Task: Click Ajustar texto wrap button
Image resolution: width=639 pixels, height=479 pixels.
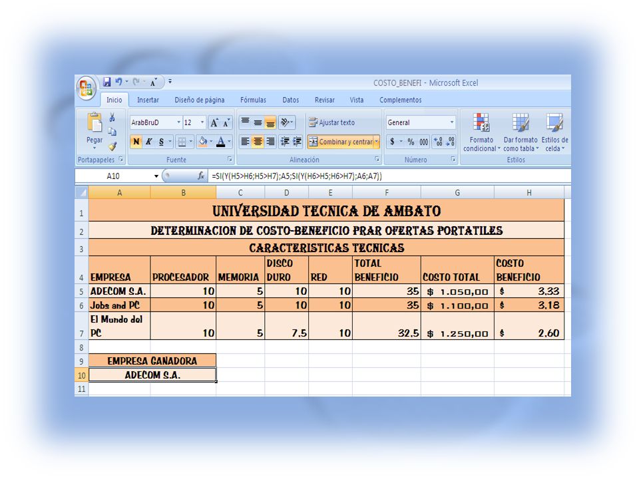Action: [x=331, y=122]
